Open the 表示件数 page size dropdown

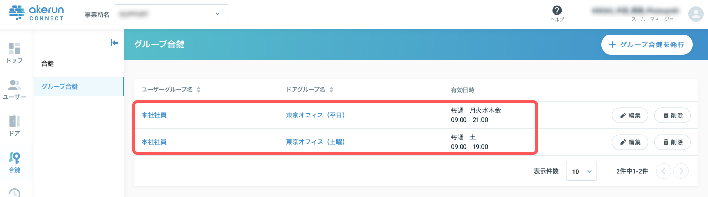click(x=581, y=171)
